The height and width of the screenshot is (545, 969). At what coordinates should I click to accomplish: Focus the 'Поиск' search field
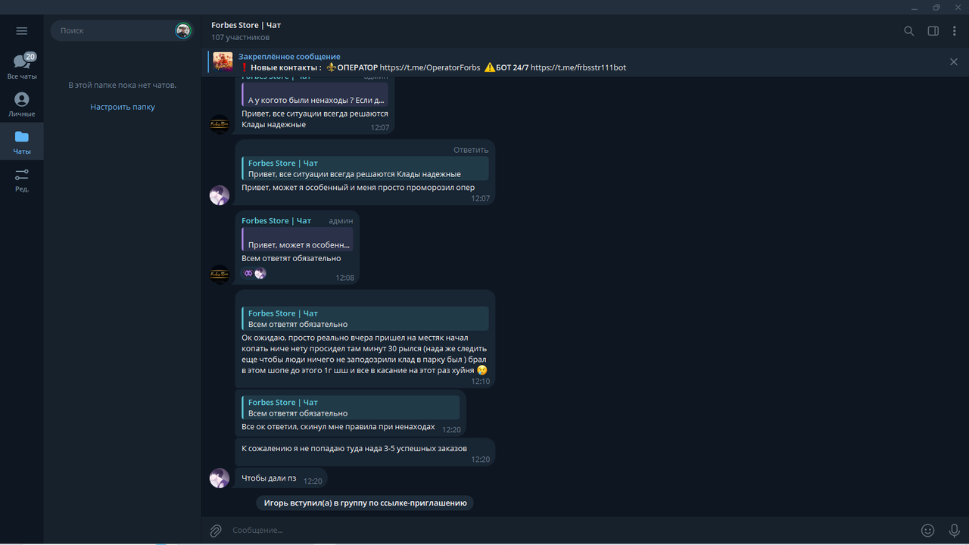coord(114,31)
